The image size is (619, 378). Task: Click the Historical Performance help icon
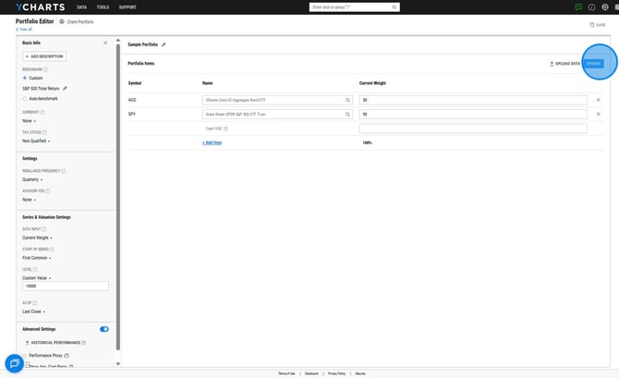pos(84,343)
